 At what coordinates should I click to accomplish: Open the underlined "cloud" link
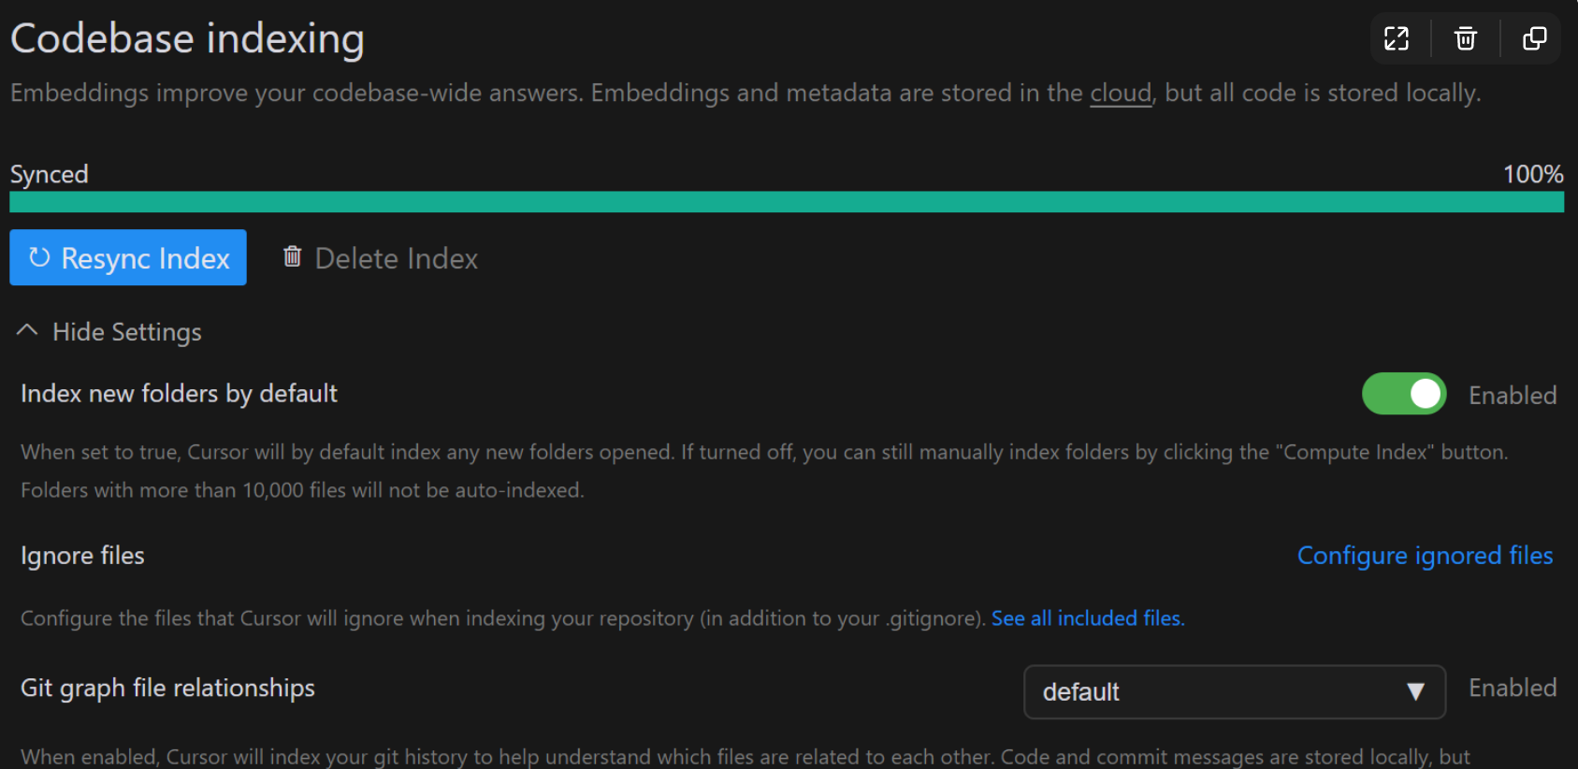click(1121, 94)
